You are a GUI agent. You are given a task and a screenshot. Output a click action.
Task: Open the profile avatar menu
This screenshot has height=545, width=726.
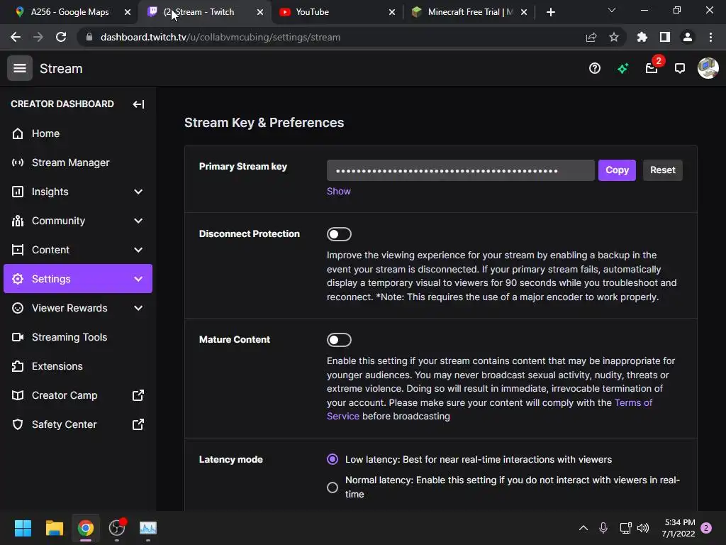point(708,68)
